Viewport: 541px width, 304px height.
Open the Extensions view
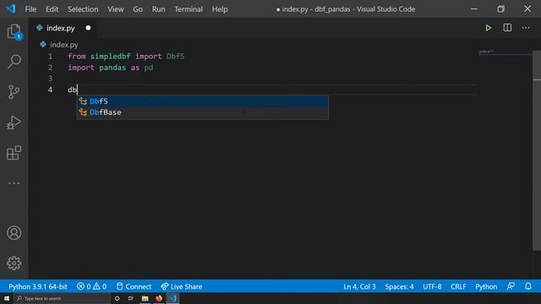click(14, 153)
